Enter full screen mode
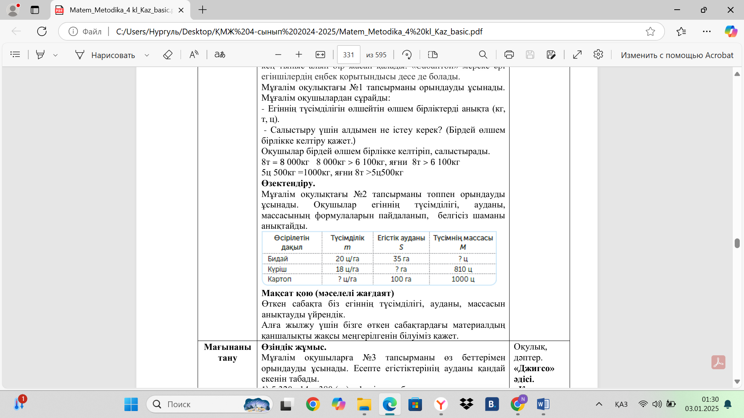 tap(577, 55)
